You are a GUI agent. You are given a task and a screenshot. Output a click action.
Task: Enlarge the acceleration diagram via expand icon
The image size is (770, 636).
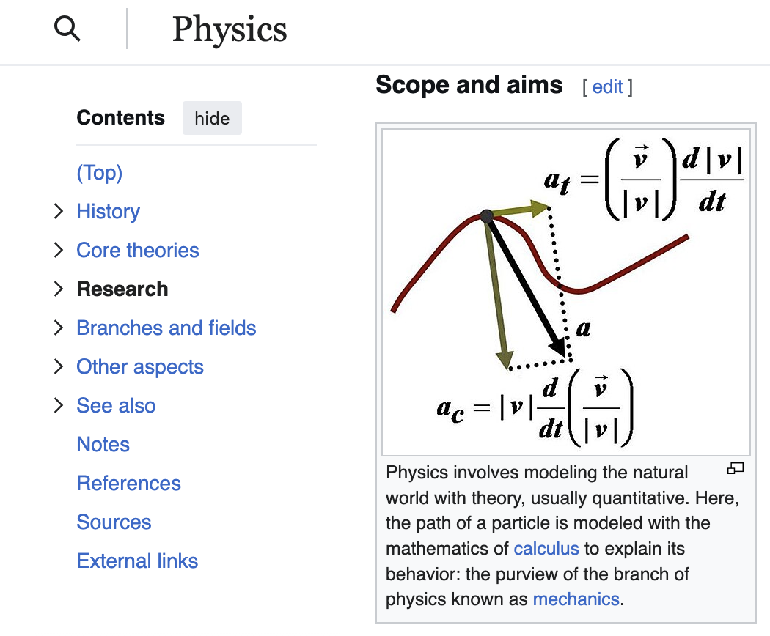click(x=735, y=467)
